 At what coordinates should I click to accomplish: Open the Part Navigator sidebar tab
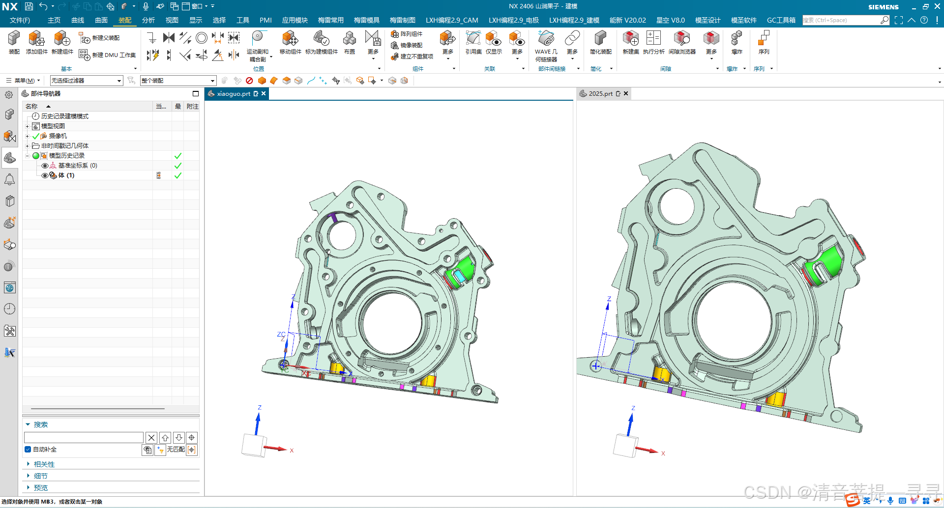point(9,158)
